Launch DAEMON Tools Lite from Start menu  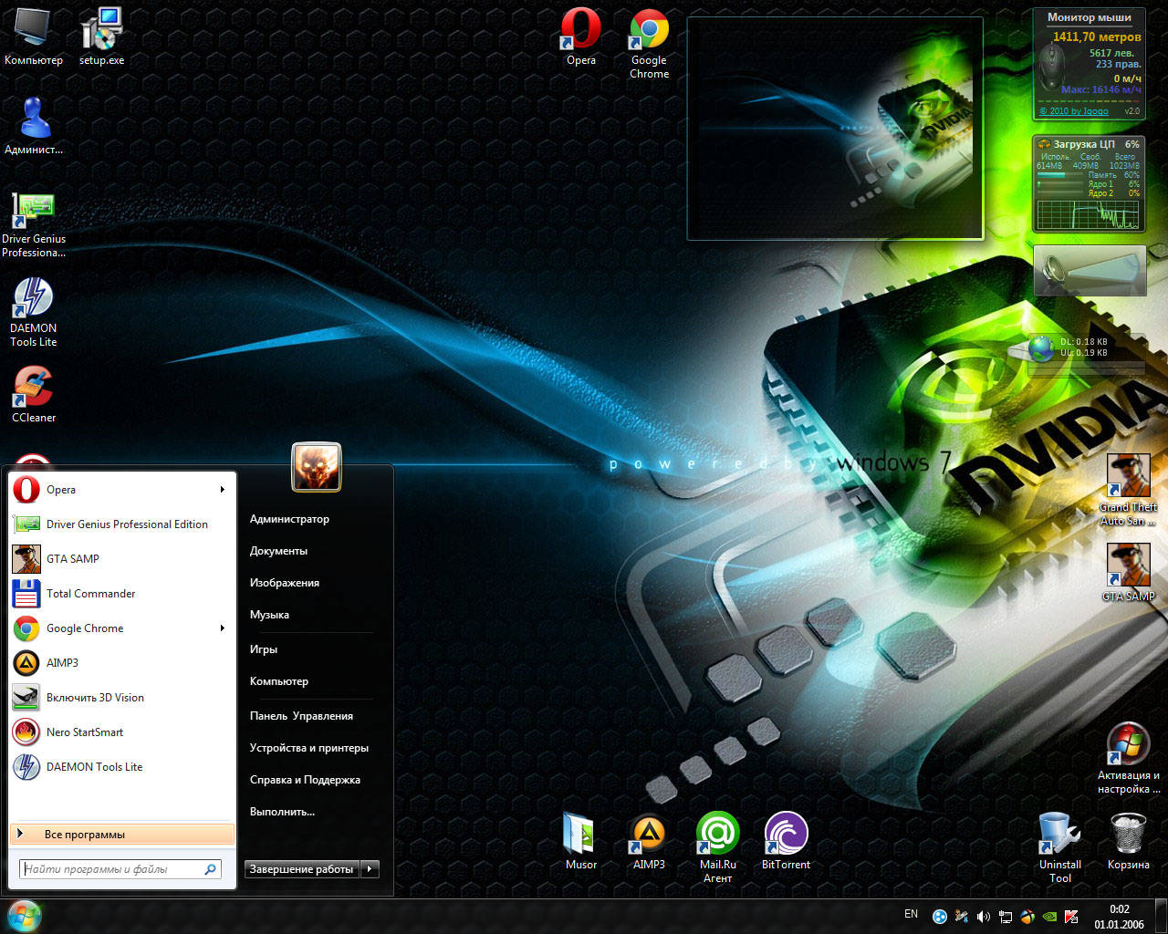[122, 767]
